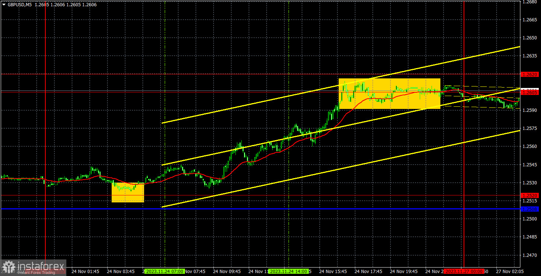The width and height of the screenshot is (541, 276).
Task: Click the 1.2605 red price level label
Action: (x=530, y=92)
